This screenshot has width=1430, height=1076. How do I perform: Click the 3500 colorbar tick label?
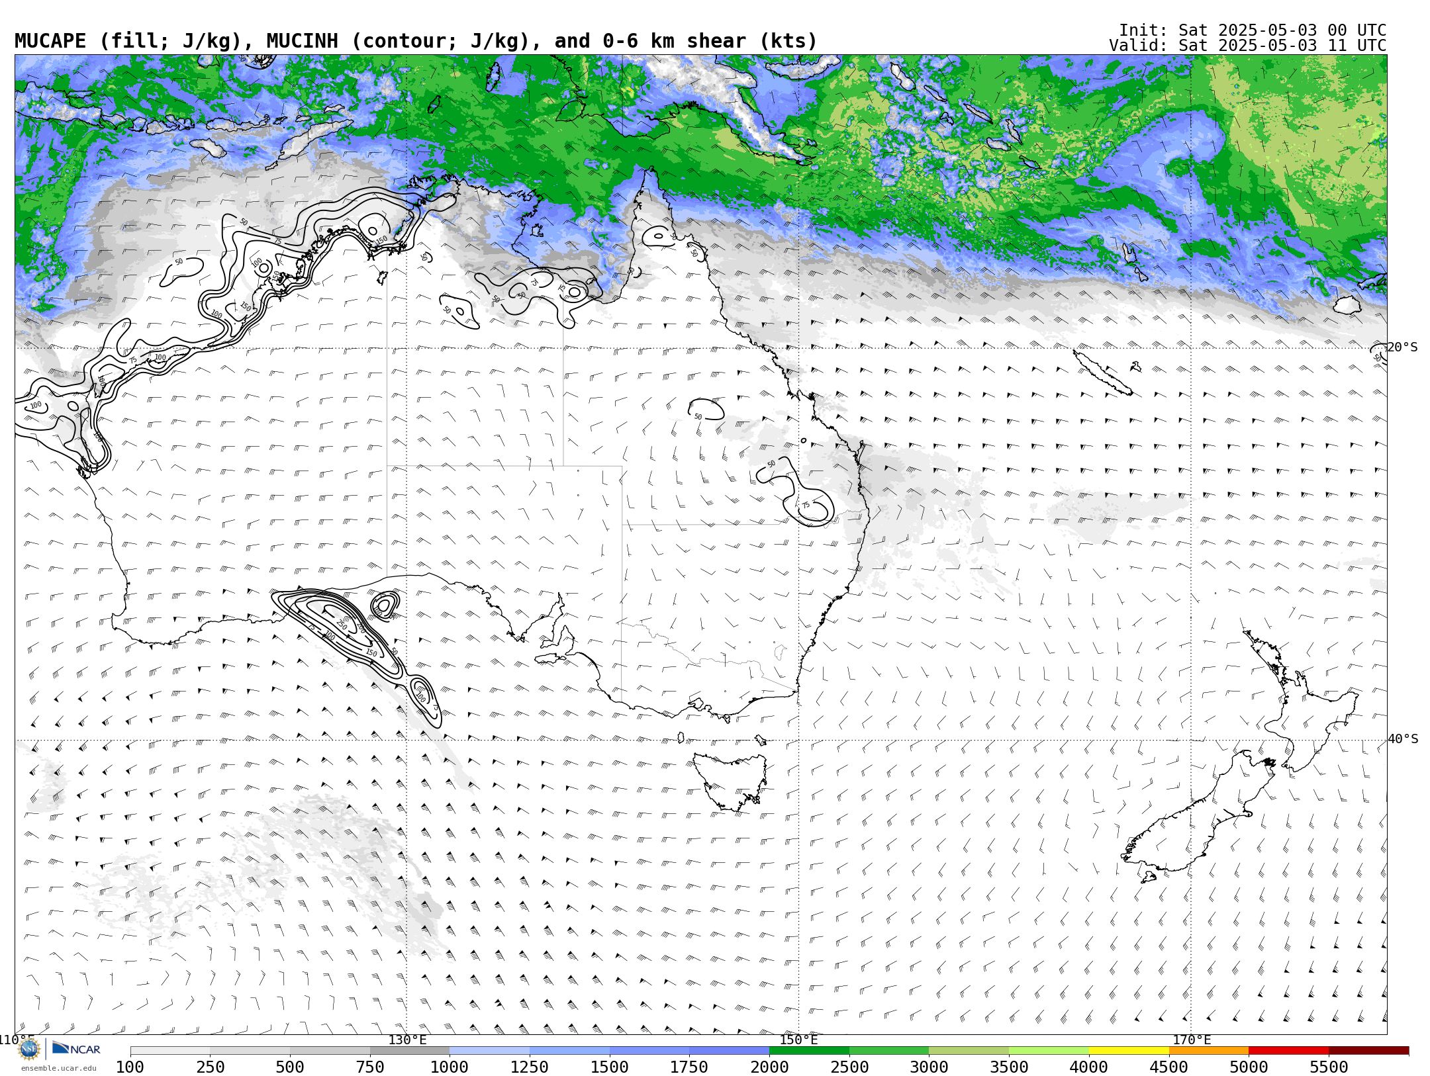(x=1009, y=1067)
